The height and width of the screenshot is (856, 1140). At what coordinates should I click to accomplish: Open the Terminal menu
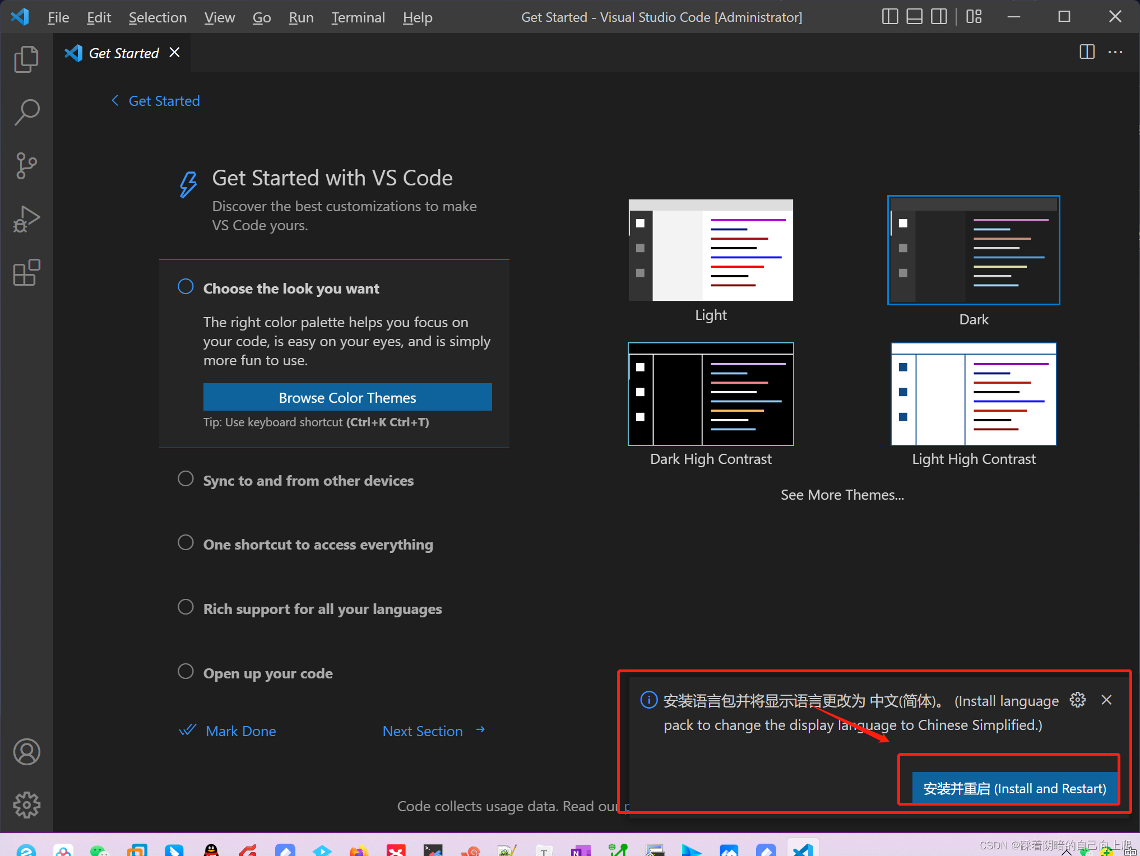358,17
